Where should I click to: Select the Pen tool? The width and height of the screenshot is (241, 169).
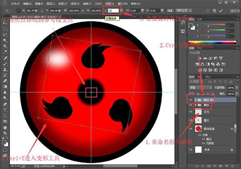tap(5, 104)
